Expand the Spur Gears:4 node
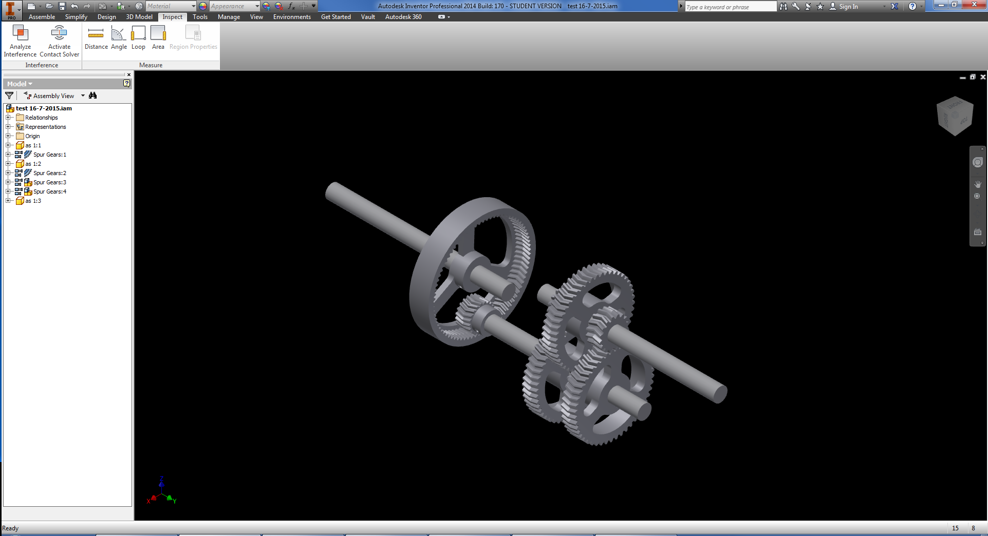This screenshot has width=988, height=536. point(8,192)
